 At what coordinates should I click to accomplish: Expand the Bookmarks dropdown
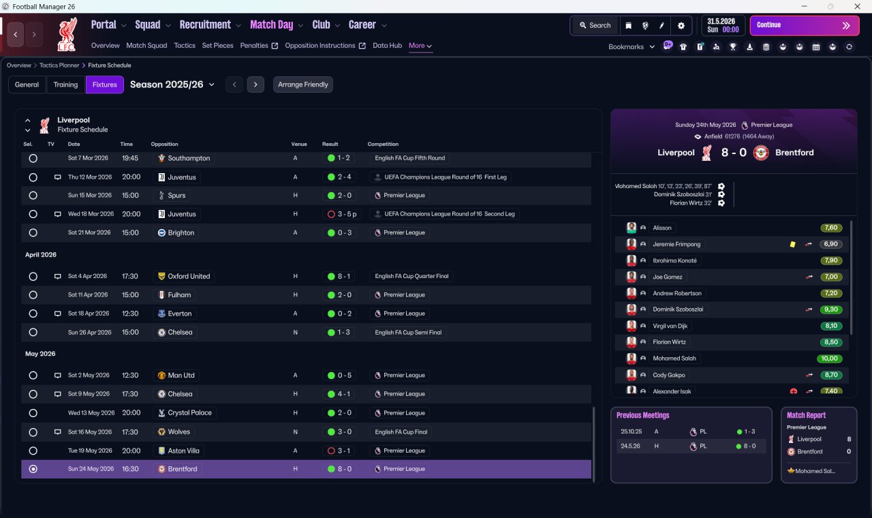[x=632, y=47]
